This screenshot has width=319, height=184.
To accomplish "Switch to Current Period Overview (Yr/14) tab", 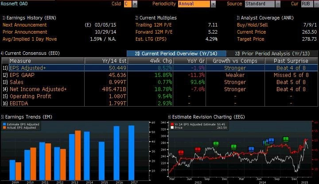I will point(176,54).
